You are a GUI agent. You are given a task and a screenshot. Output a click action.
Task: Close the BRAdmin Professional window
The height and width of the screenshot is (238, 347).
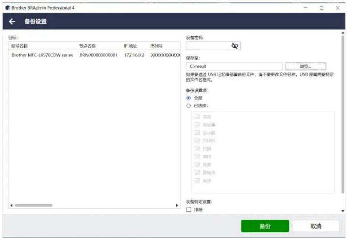click(x=338, y=8)
